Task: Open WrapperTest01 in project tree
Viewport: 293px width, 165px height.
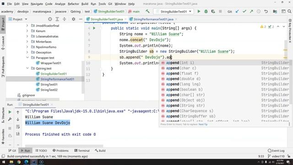Action: (51, 63)
